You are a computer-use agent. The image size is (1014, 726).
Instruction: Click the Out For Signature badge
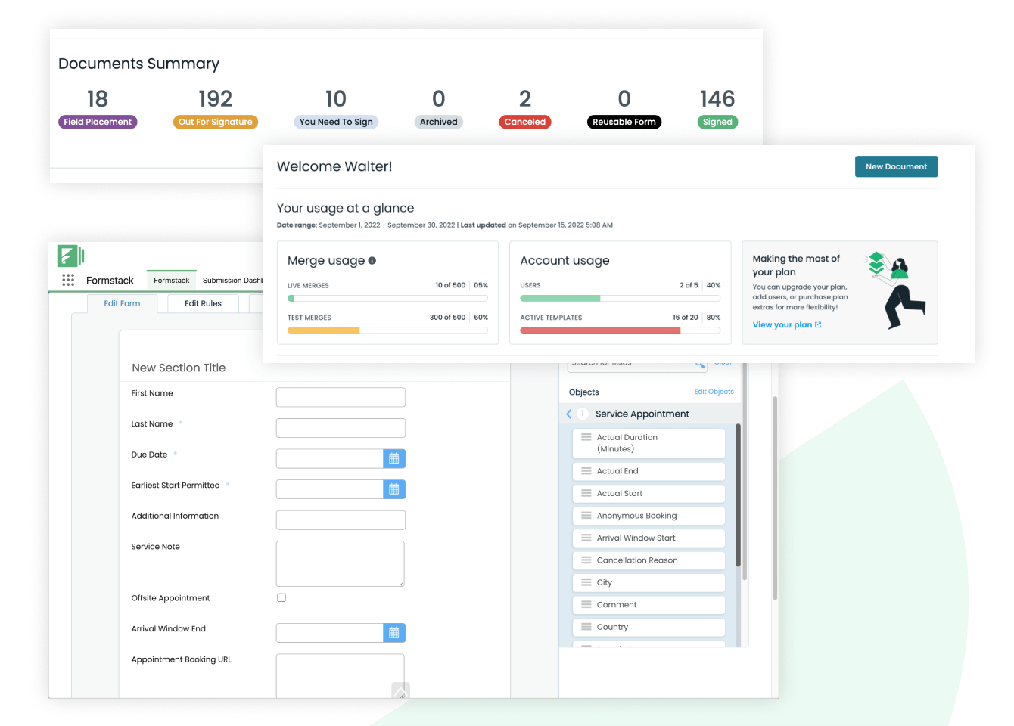point(216,122)
